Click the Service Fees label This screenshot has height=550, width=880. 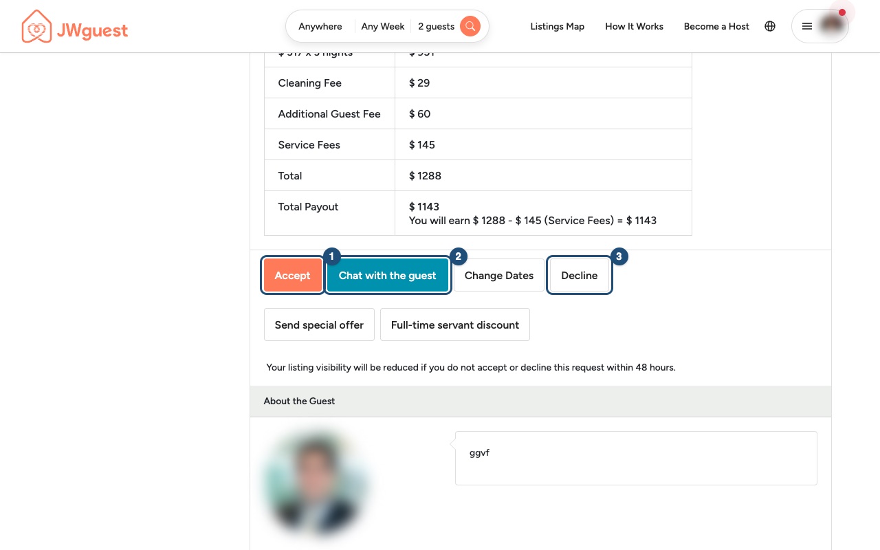pyautogui.click(x=309, y=144)
